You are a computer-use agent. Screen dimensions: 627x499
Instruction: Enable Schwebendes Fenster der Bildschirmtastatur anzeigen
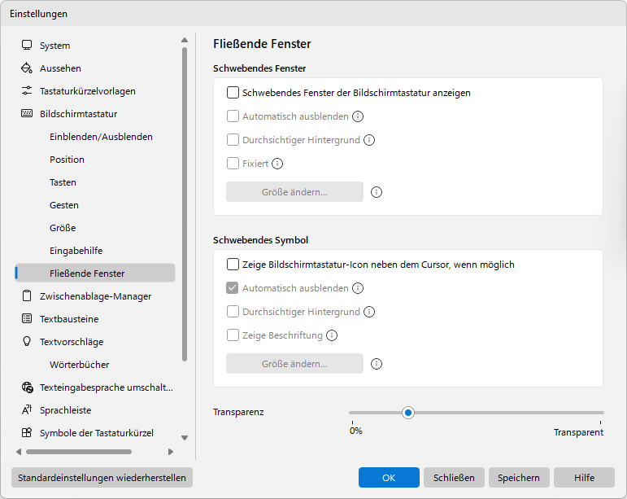[233, 93]
